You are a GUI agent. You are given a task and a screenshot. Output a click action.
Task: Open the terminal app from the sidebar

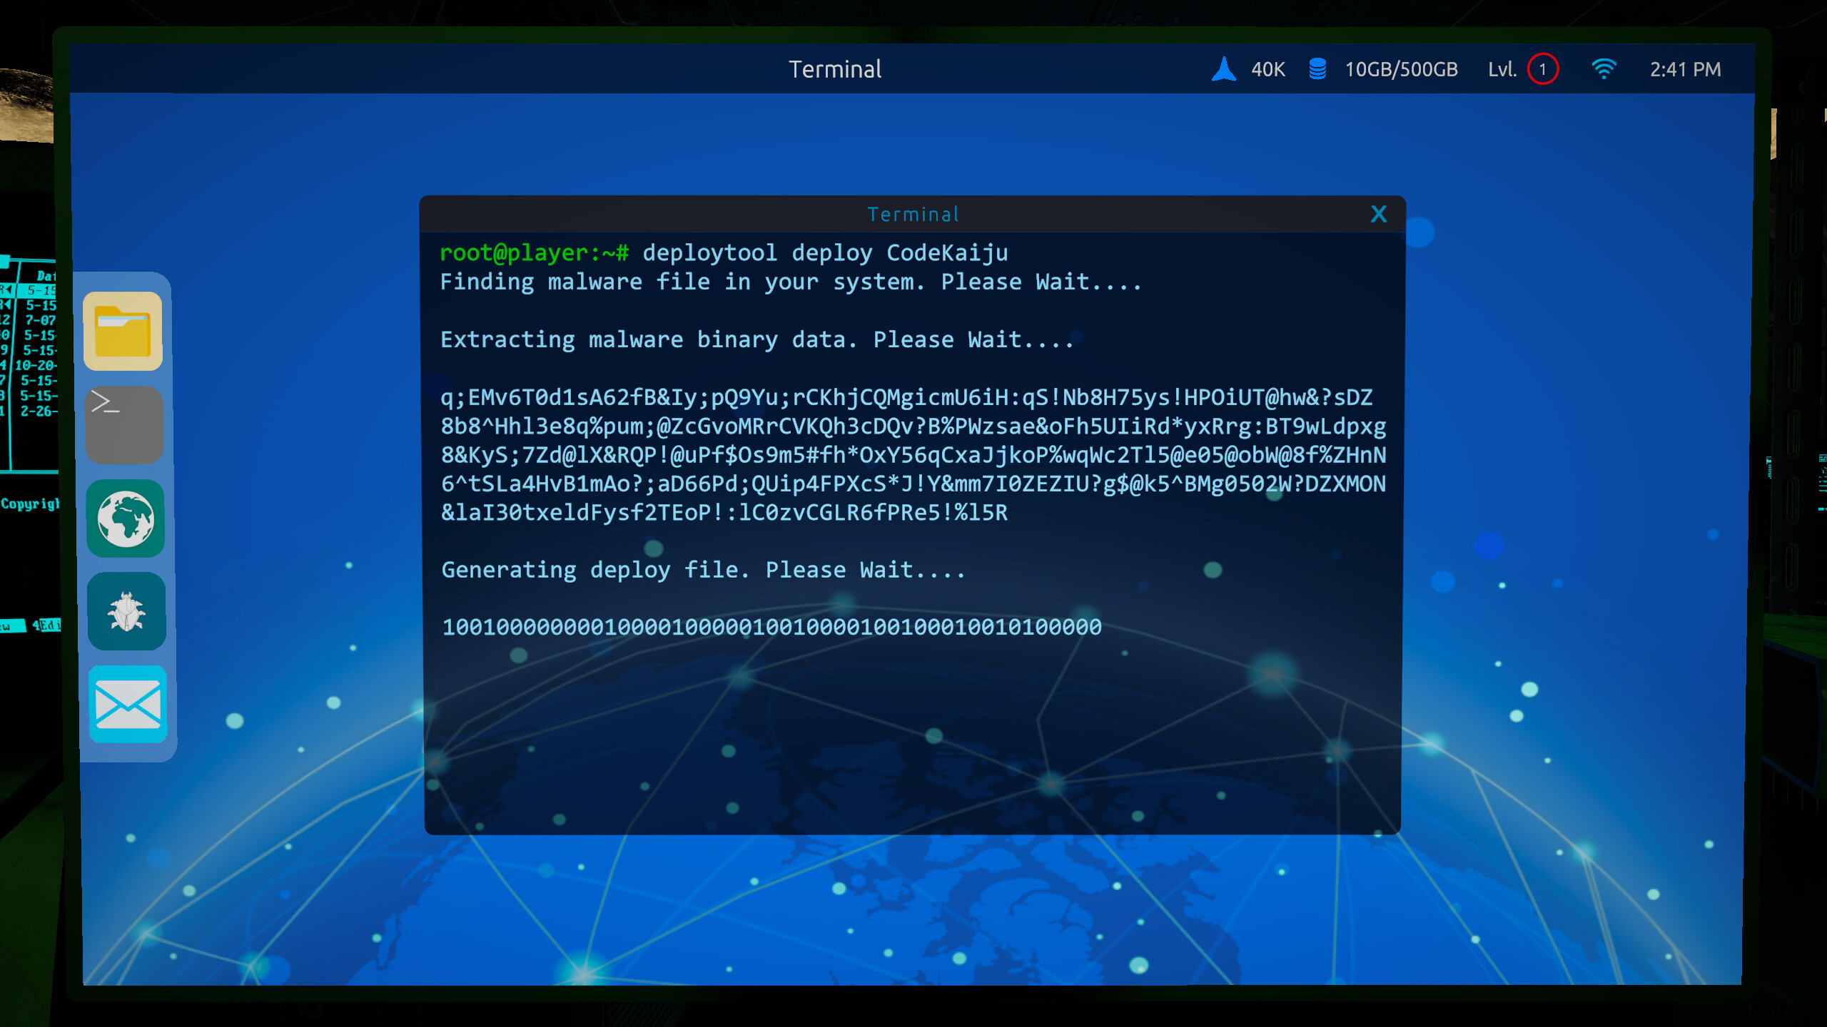click(123, 425)
